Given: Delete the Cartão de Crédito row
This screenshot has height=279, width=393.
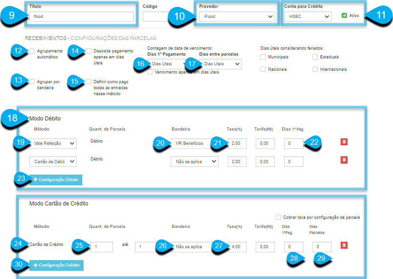Looking at the screenshot, I should pyautogui.click(x=344, y=245).
